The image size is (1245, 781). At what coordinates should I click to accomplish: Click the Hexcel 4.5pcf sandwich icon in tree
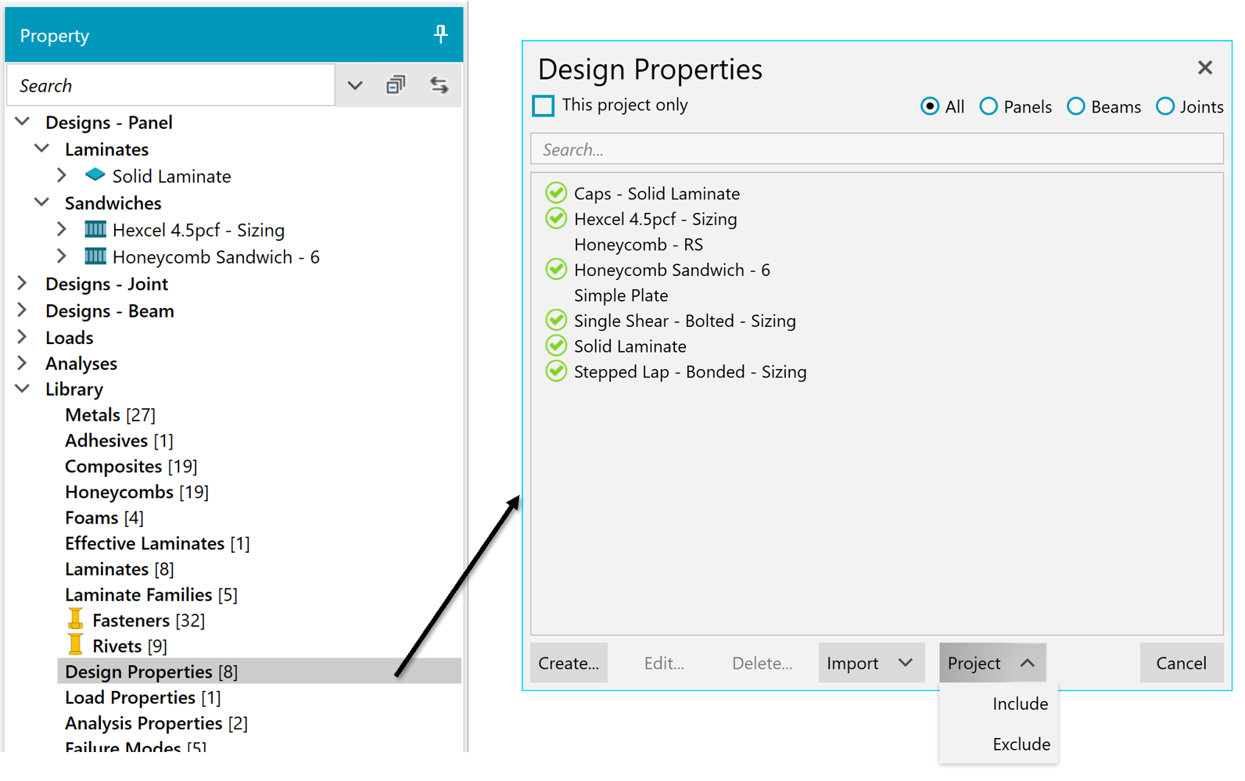[x=95, y=229]
